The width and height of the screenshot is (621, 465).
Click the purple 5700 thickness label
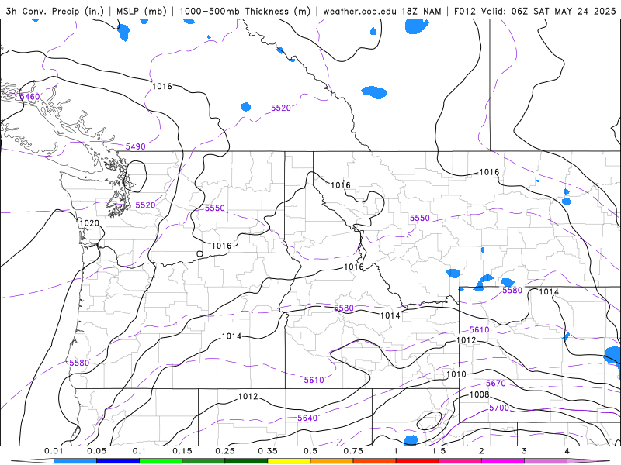[499, 408]
